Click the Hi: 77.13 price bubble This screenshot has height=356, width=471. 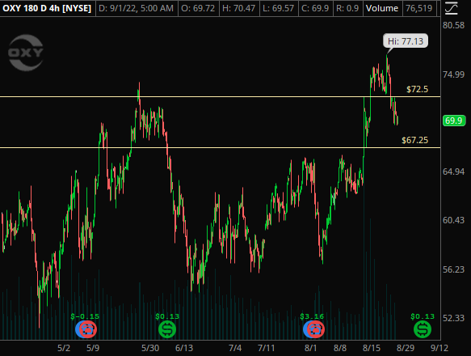point(406,41)
